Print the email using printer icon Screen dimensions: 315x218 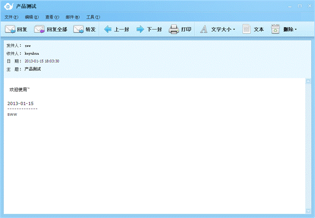coord(174,30)
